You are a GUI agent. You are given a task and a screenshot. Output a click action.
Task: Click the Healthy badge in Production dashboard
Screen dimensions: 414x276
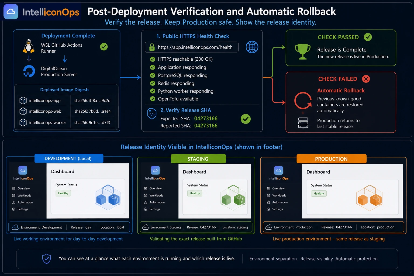pos(319,194)
